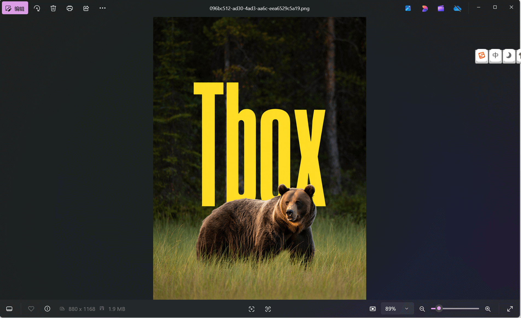521x318 pixels.
Task: Click the Edit (编辑) button
Action: (15, 8)
